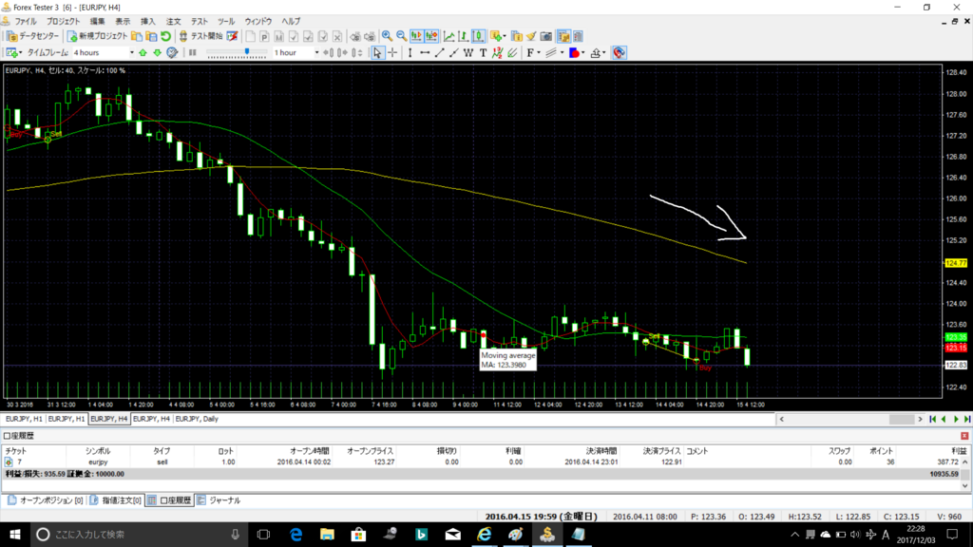Click the Windows Start button
Viewport: 973px width, 547px height.
tap(14, 534)
